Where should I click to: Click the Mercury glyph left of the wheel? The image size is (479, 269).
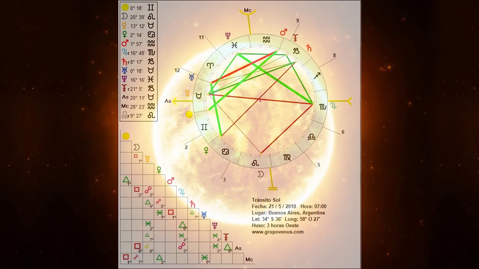[187, 93]
